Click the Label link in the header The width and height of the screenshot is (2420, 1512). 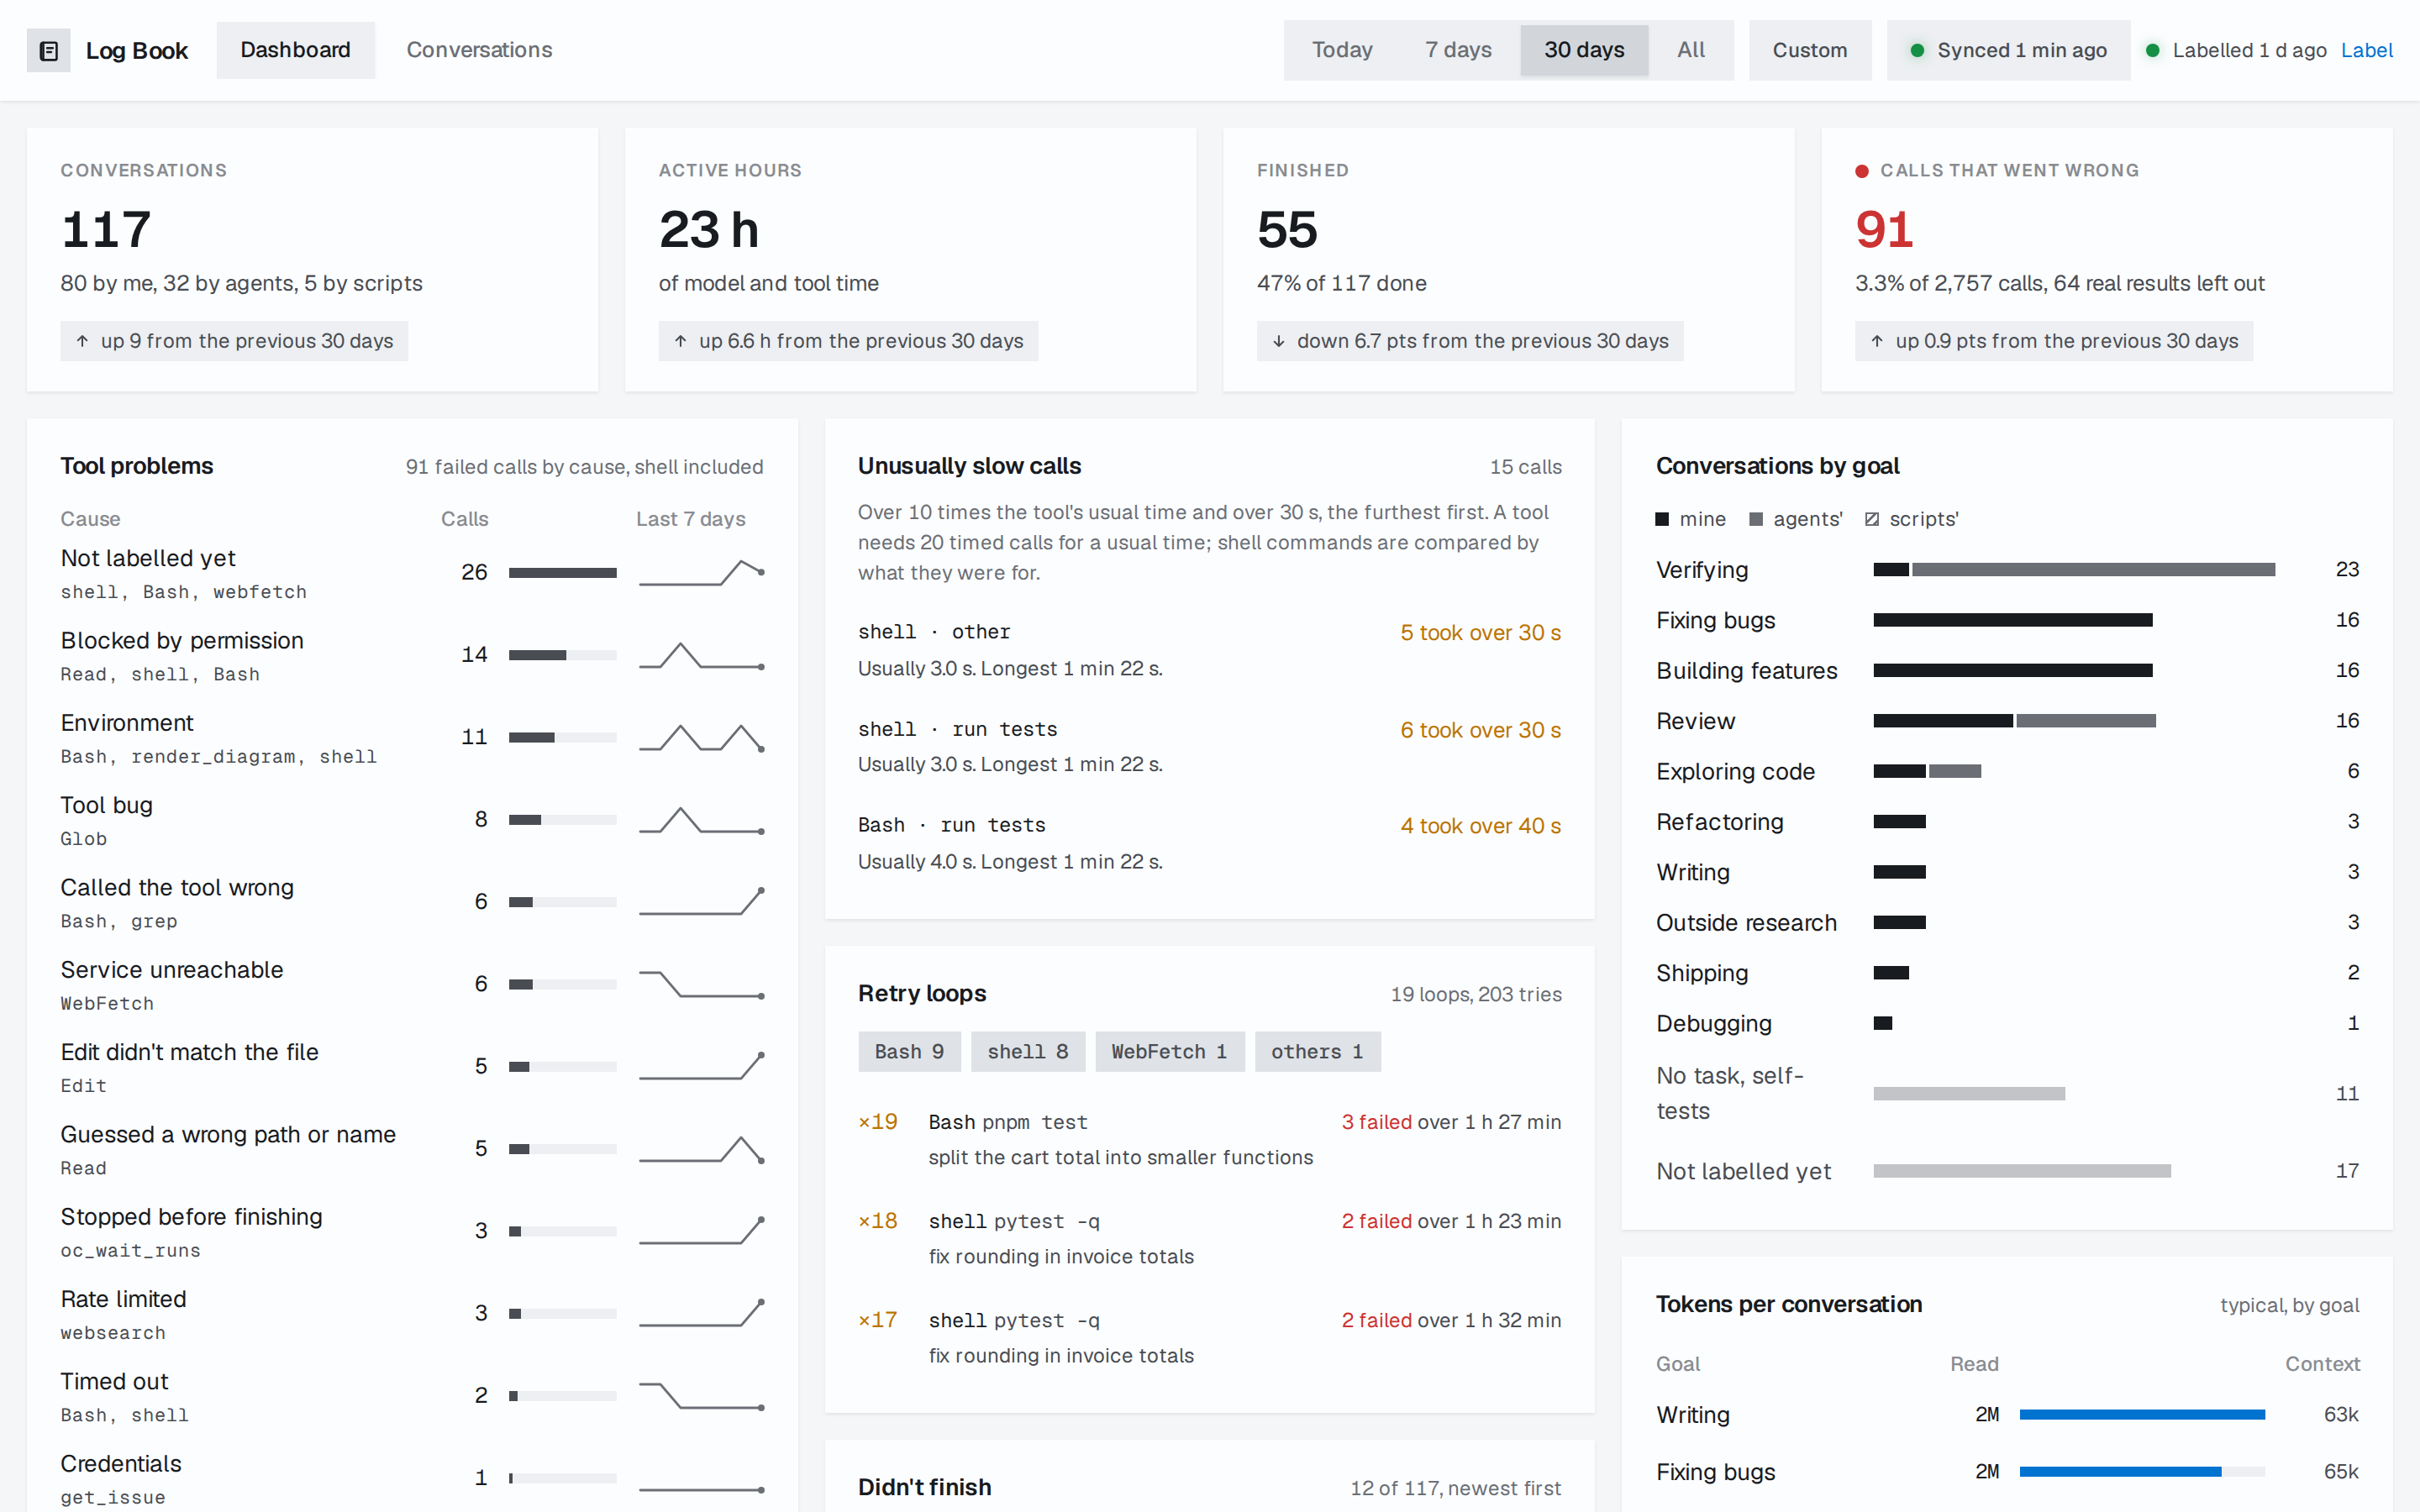(x=2366, y=50)
